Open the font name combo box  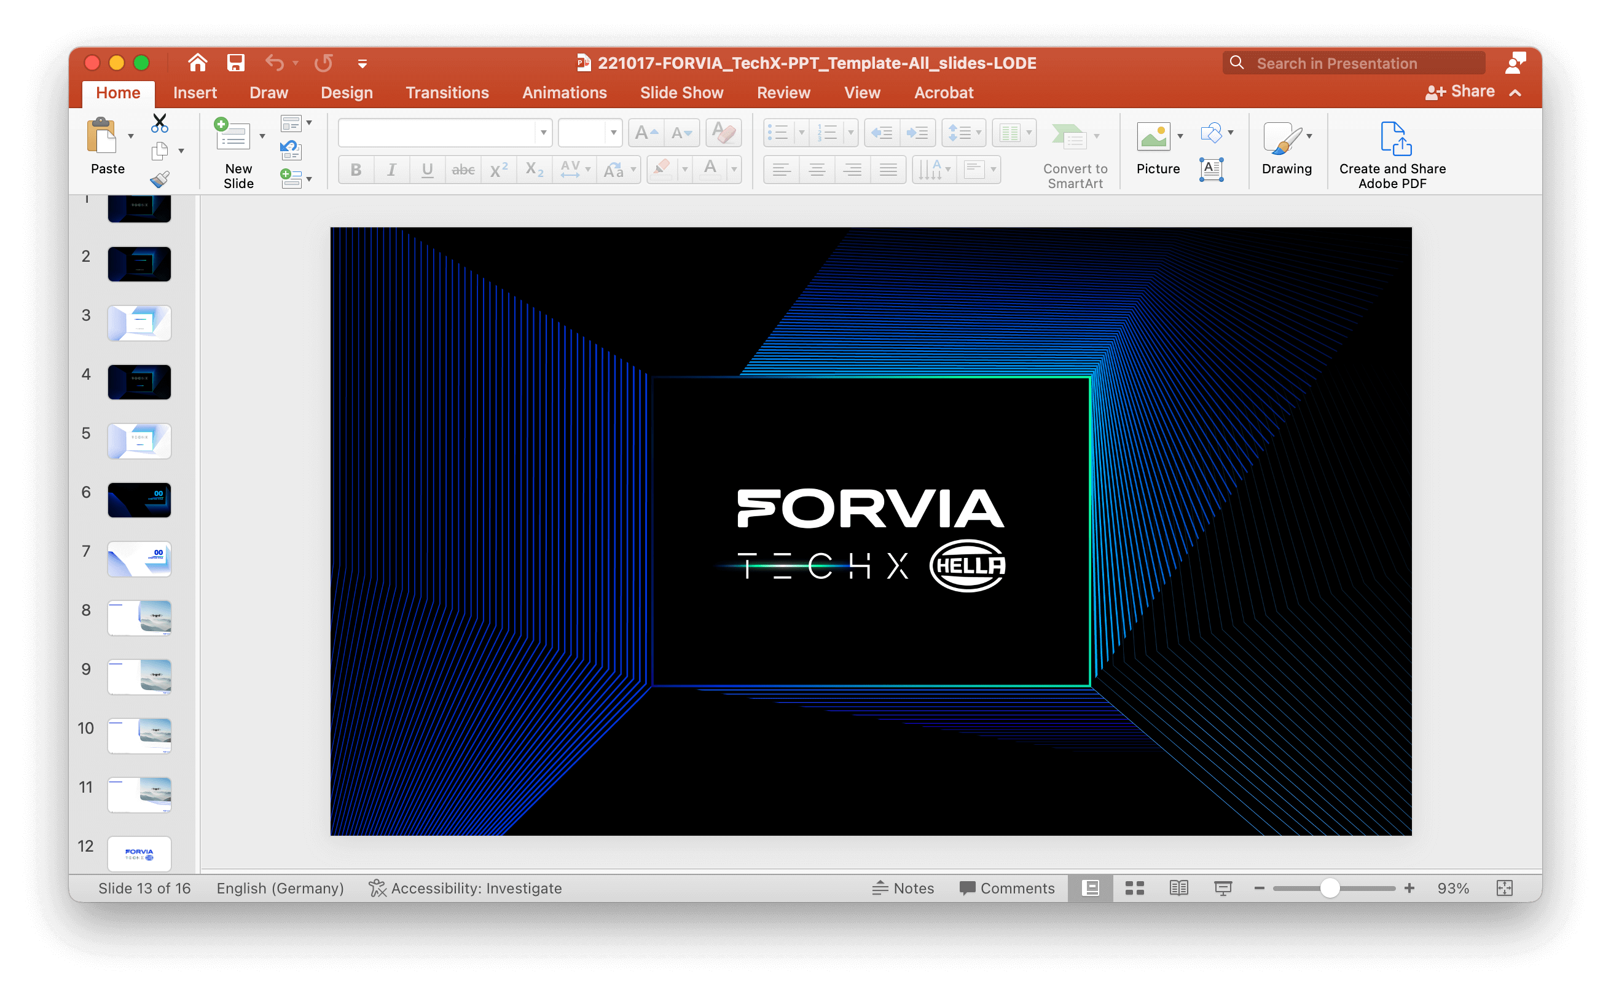445,133
